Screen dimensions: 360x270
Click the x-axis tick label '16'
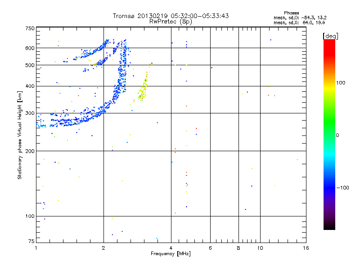pyautogui.click(x=306, y=248)
